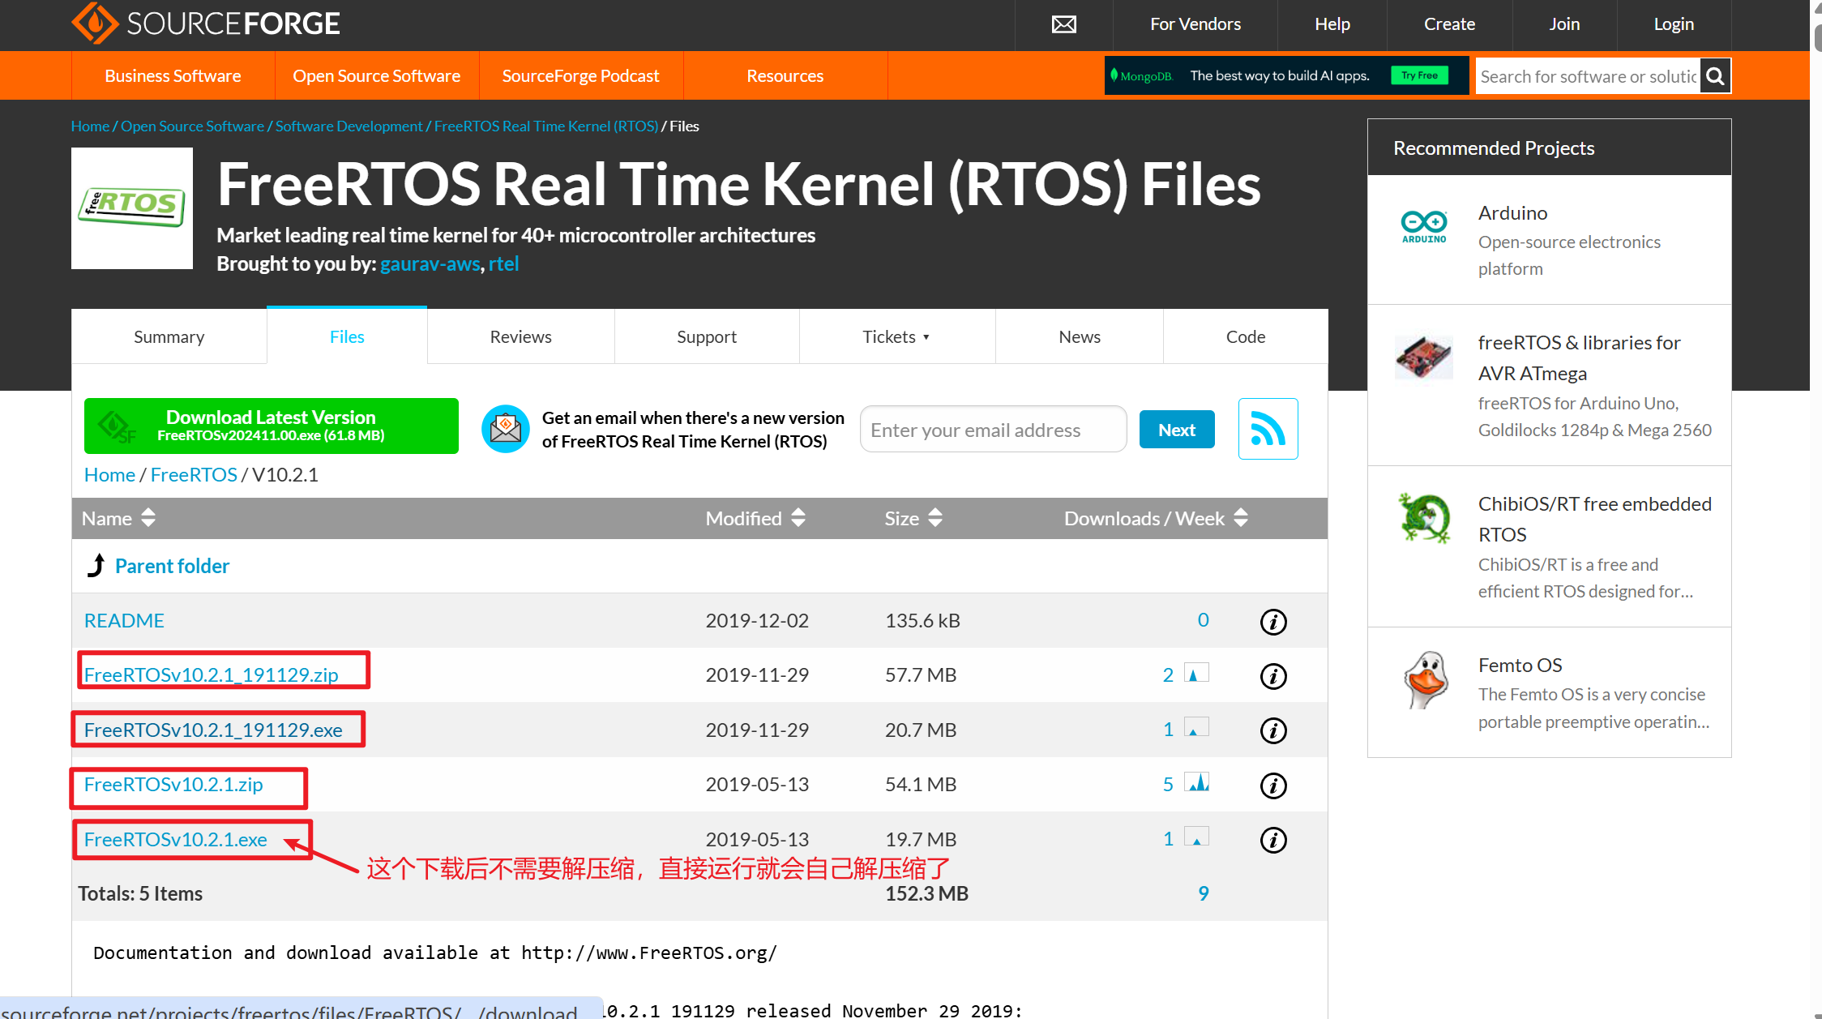
Task: Download FreeRTOSv10.2.1.exe file link
Action: (176, 839)
